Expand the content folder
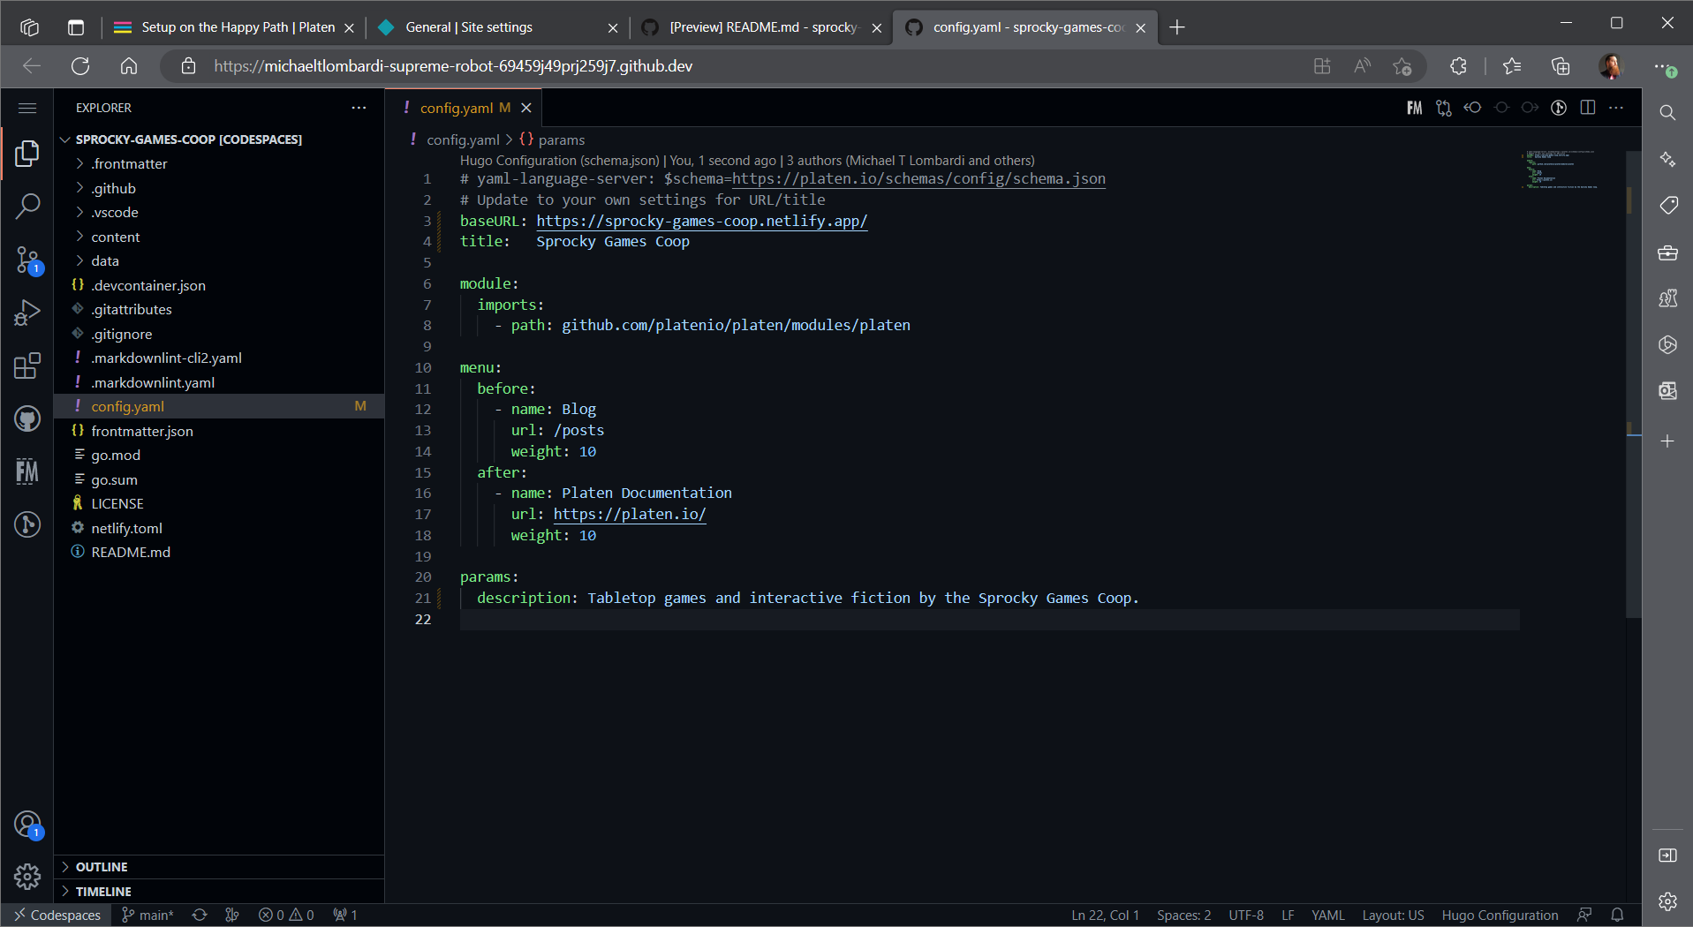Viewport: 1693px width, 927px height. tap(115, 237)
